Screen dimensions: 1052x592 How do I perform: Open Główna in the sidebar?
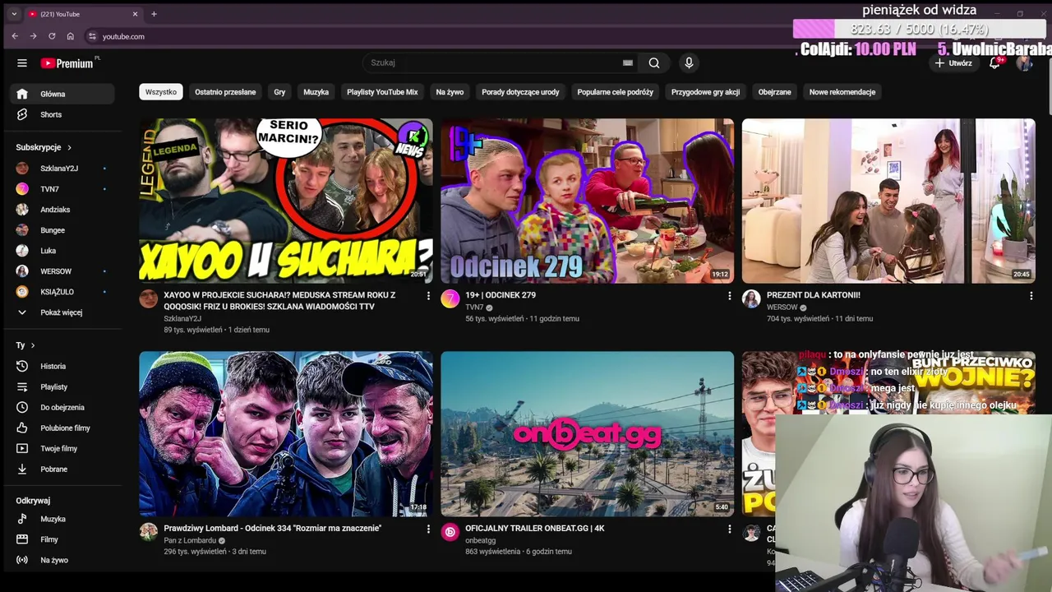point(62,94)
